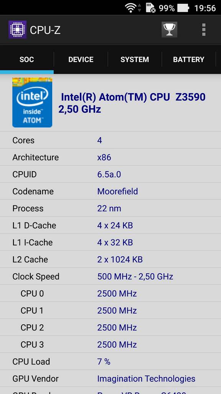221x394 pixels.
Task: Tap the Intel Atom Z3590 processor title
Action: point(132,103)
